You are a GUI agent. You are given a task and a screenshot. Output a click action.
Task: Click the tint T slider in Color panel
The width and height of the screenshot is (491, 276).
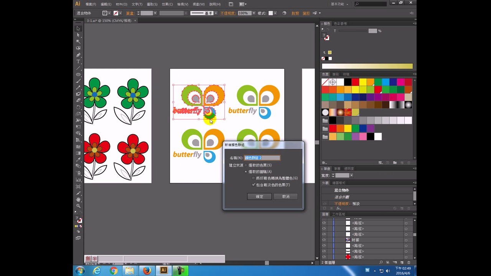point(352,31)
